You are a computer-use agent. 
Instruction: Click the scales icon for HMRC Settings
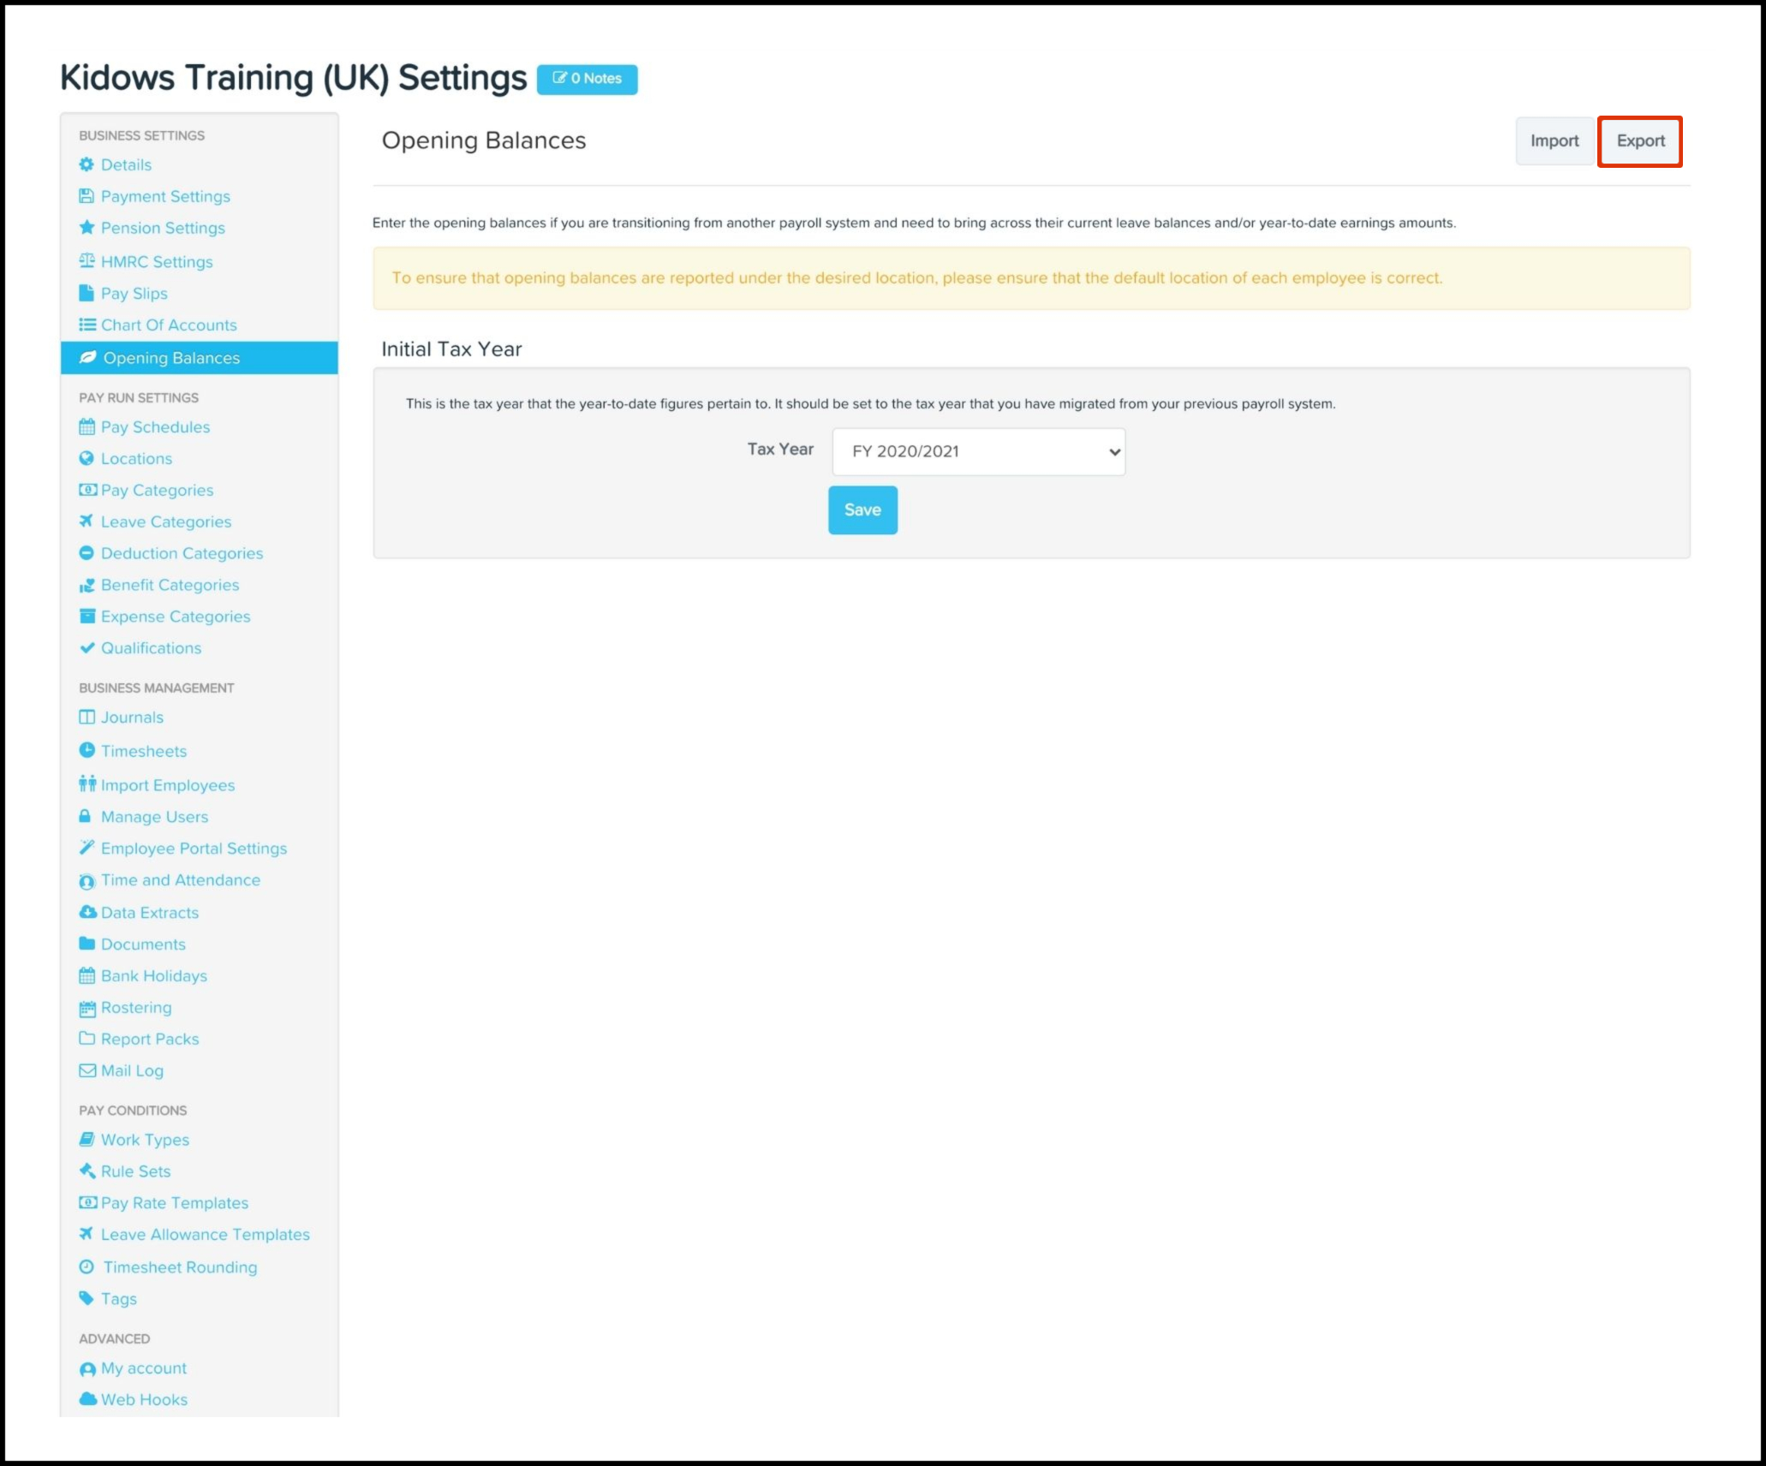click(x=87, y=261)
